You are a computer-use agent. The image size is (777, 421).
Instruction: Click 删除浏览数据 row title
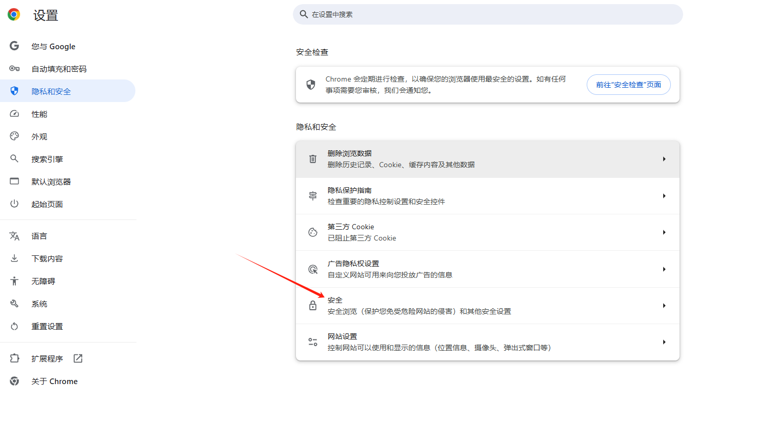pos(350,153)
